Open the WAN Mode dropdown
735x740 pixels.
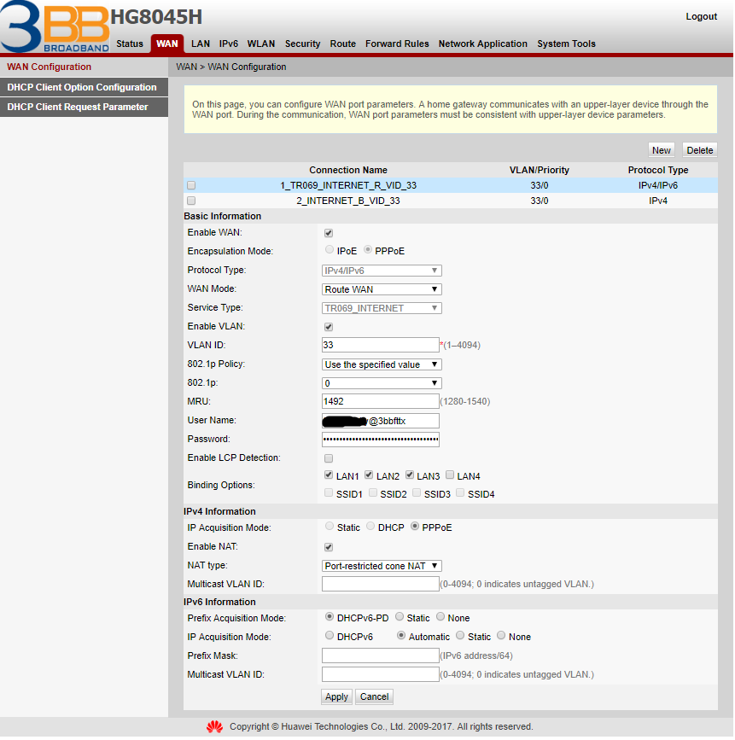(381, 289)
